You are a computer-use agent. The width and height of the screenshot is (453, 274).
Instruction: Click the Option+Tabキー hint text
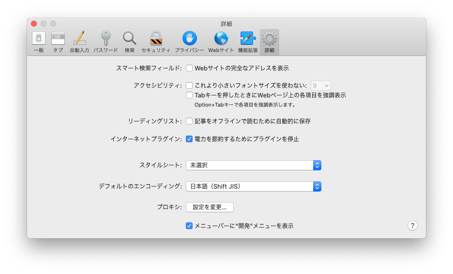[x=245, y=105]
